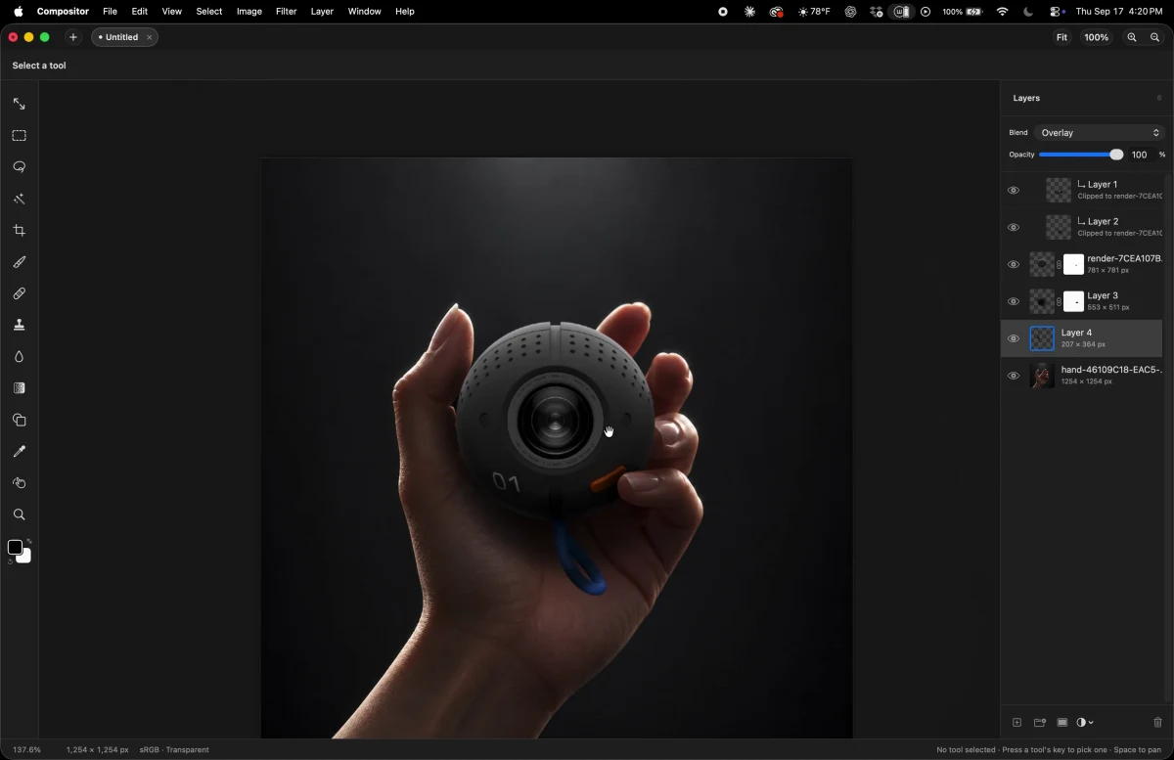The height and width of the screenshot is (760, 1174).
Task: Add a new layer in Layers panel
Action: click(x=1016, y=723)
